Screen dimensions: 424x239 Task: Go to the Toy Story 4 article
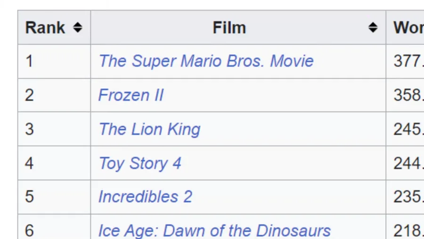(x=139, y=163)
